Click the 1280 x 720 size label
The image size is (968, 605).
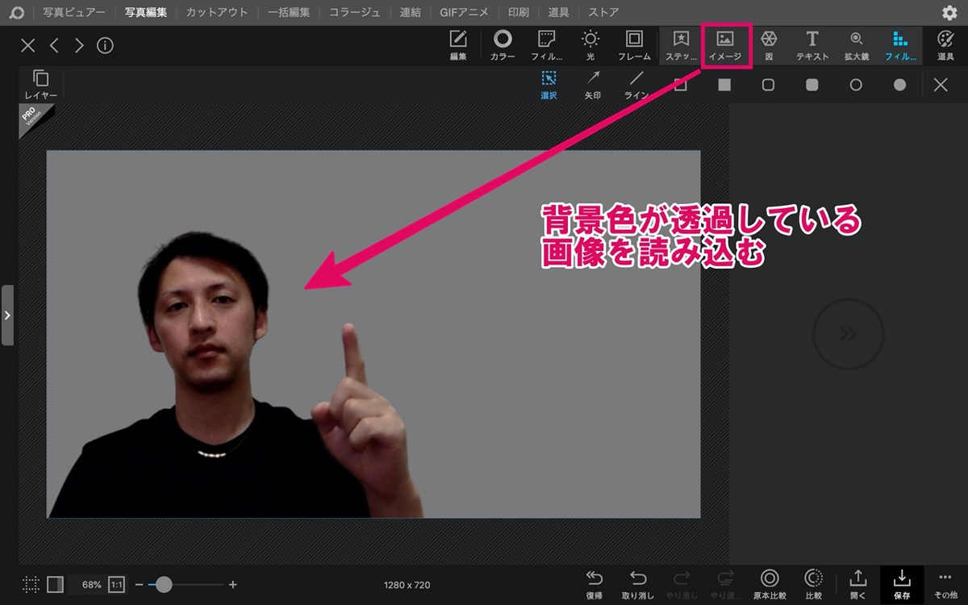[407, 584]
